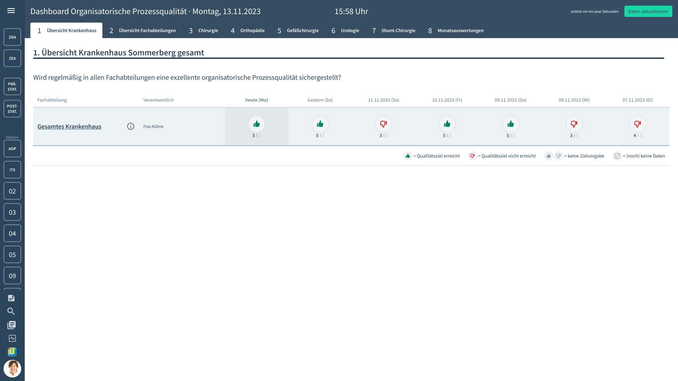Open the hamburger menu icon
Viewport: 678px width, 381px height.
pyautogui.click(x=11, y=11)
